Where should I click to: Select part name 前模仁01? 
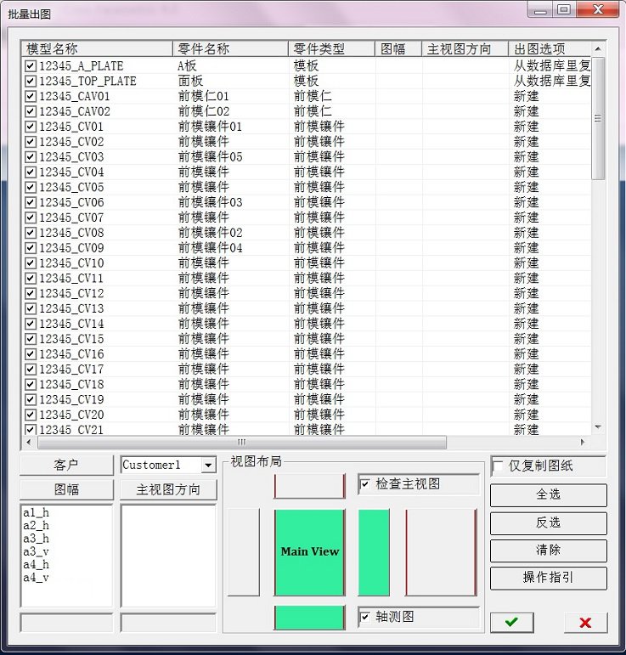[204, 96]
